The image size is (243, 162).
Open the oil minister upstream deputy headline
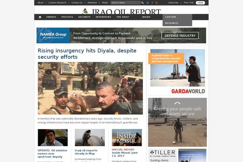pos(53,153)
